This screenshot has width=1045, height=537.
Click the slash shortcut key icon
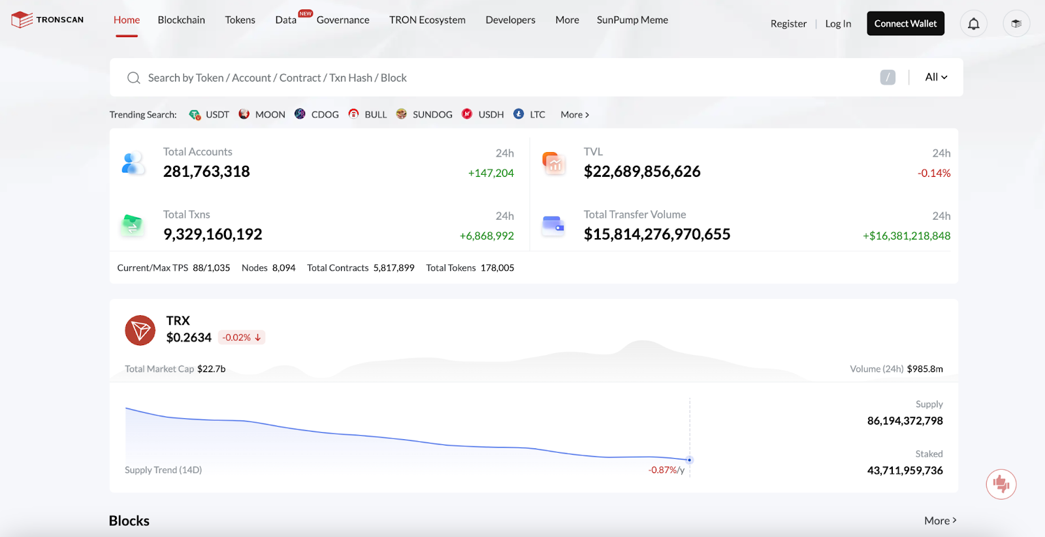888,77
